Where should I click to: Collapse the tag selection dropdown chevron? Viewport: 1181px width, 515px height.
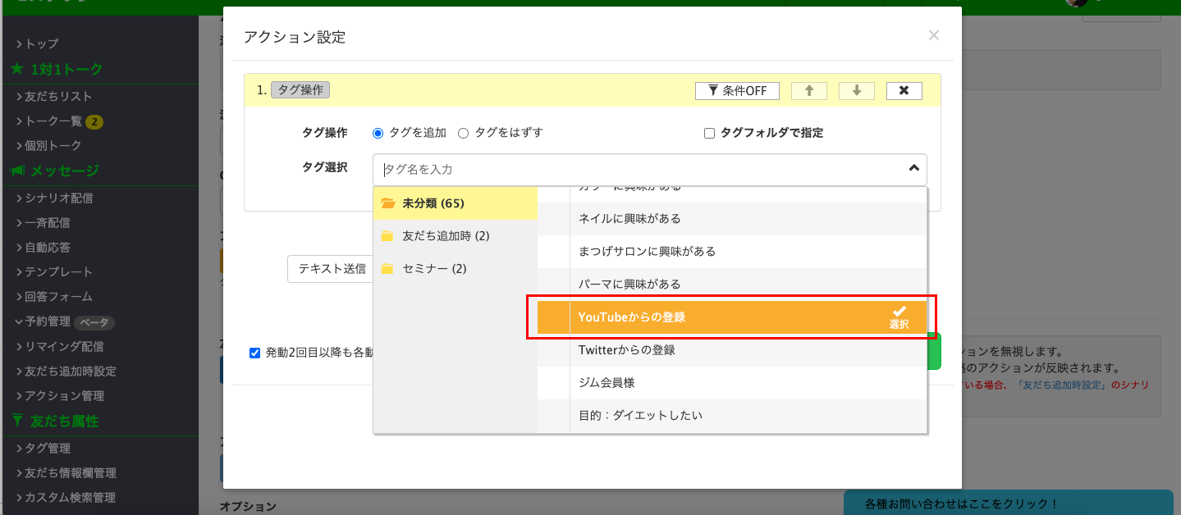(x=913, y=169)
